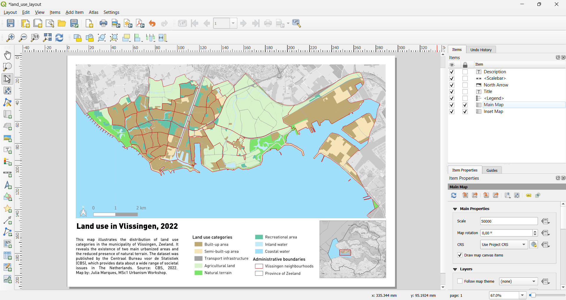Select the Add Label tool
Viewport: 566px width, 300px height.
pyautogui.click(x=7, y=150)
